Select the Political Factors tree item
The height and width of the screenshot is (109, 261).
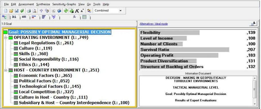(x=44, y=81)
